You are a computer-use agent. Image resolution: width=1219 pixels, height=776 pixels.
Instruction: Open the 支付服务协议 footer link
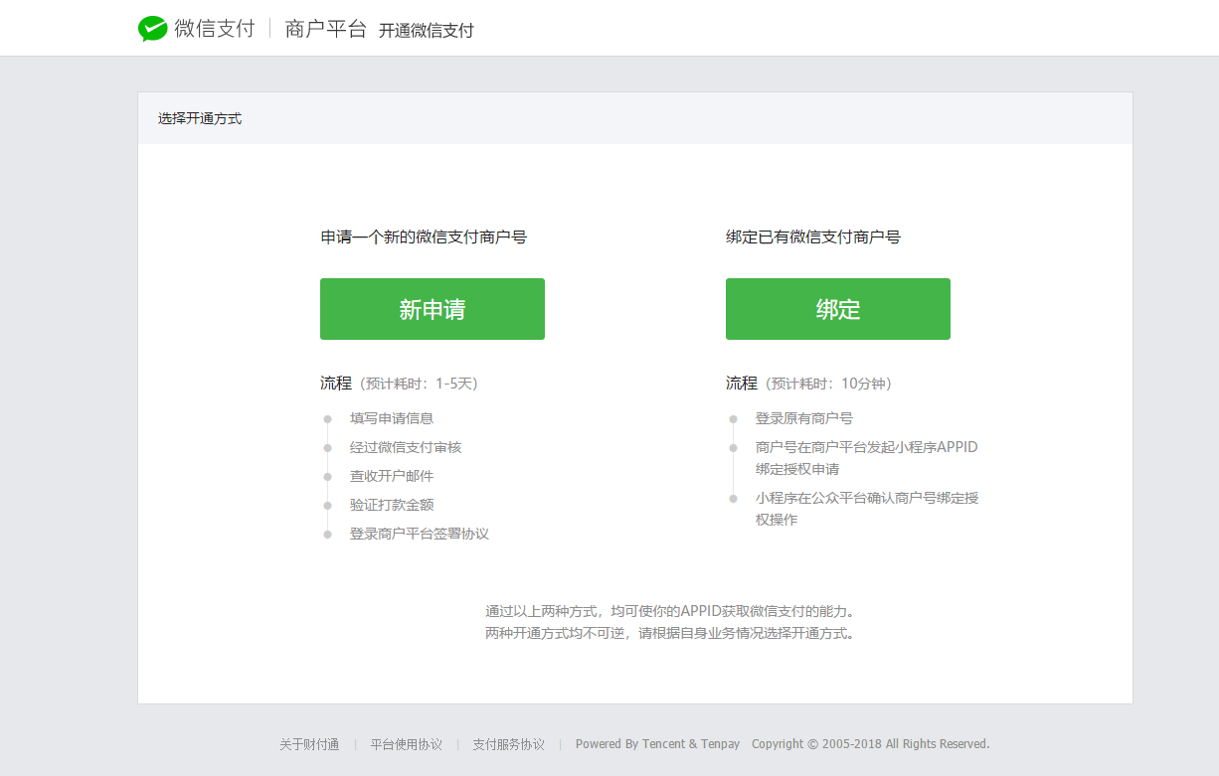click(x=509, y=744)
